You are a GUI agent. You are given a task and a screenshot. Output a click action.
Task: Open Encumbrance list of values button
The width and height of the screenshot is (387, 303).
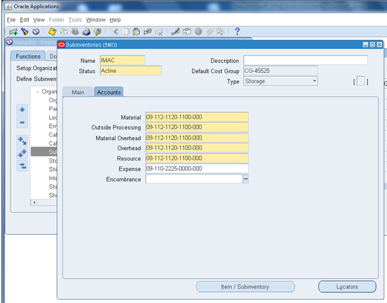click(246, 179)
